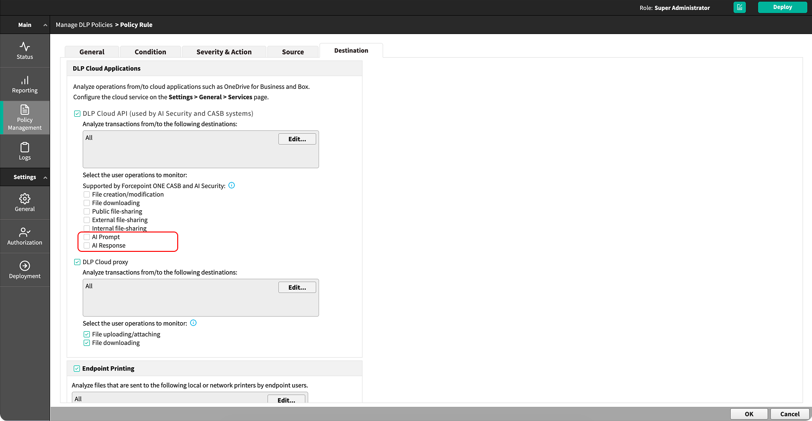
Task: Tick the AI Prompt checkbox
Action: [x=86, y=237]
